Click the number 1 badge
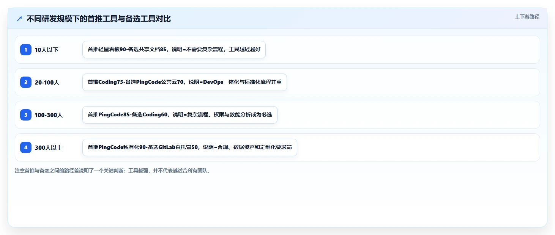This screenshot has width=555, height=235. pos(26,49)
